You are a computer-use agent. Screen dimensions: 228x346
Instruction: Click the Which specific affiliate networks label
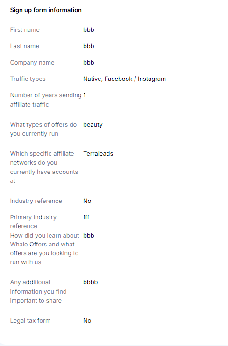tap(44, 167)
